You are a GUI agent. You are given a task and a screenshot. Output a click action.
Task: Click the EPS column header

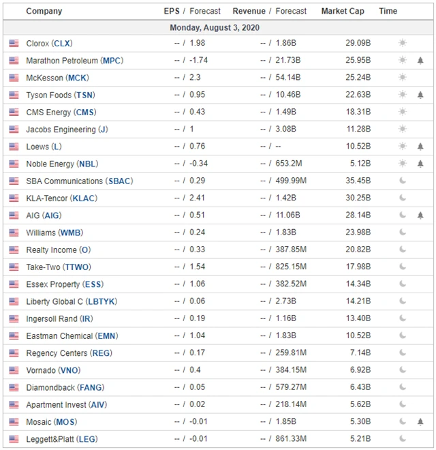point(172,11)
